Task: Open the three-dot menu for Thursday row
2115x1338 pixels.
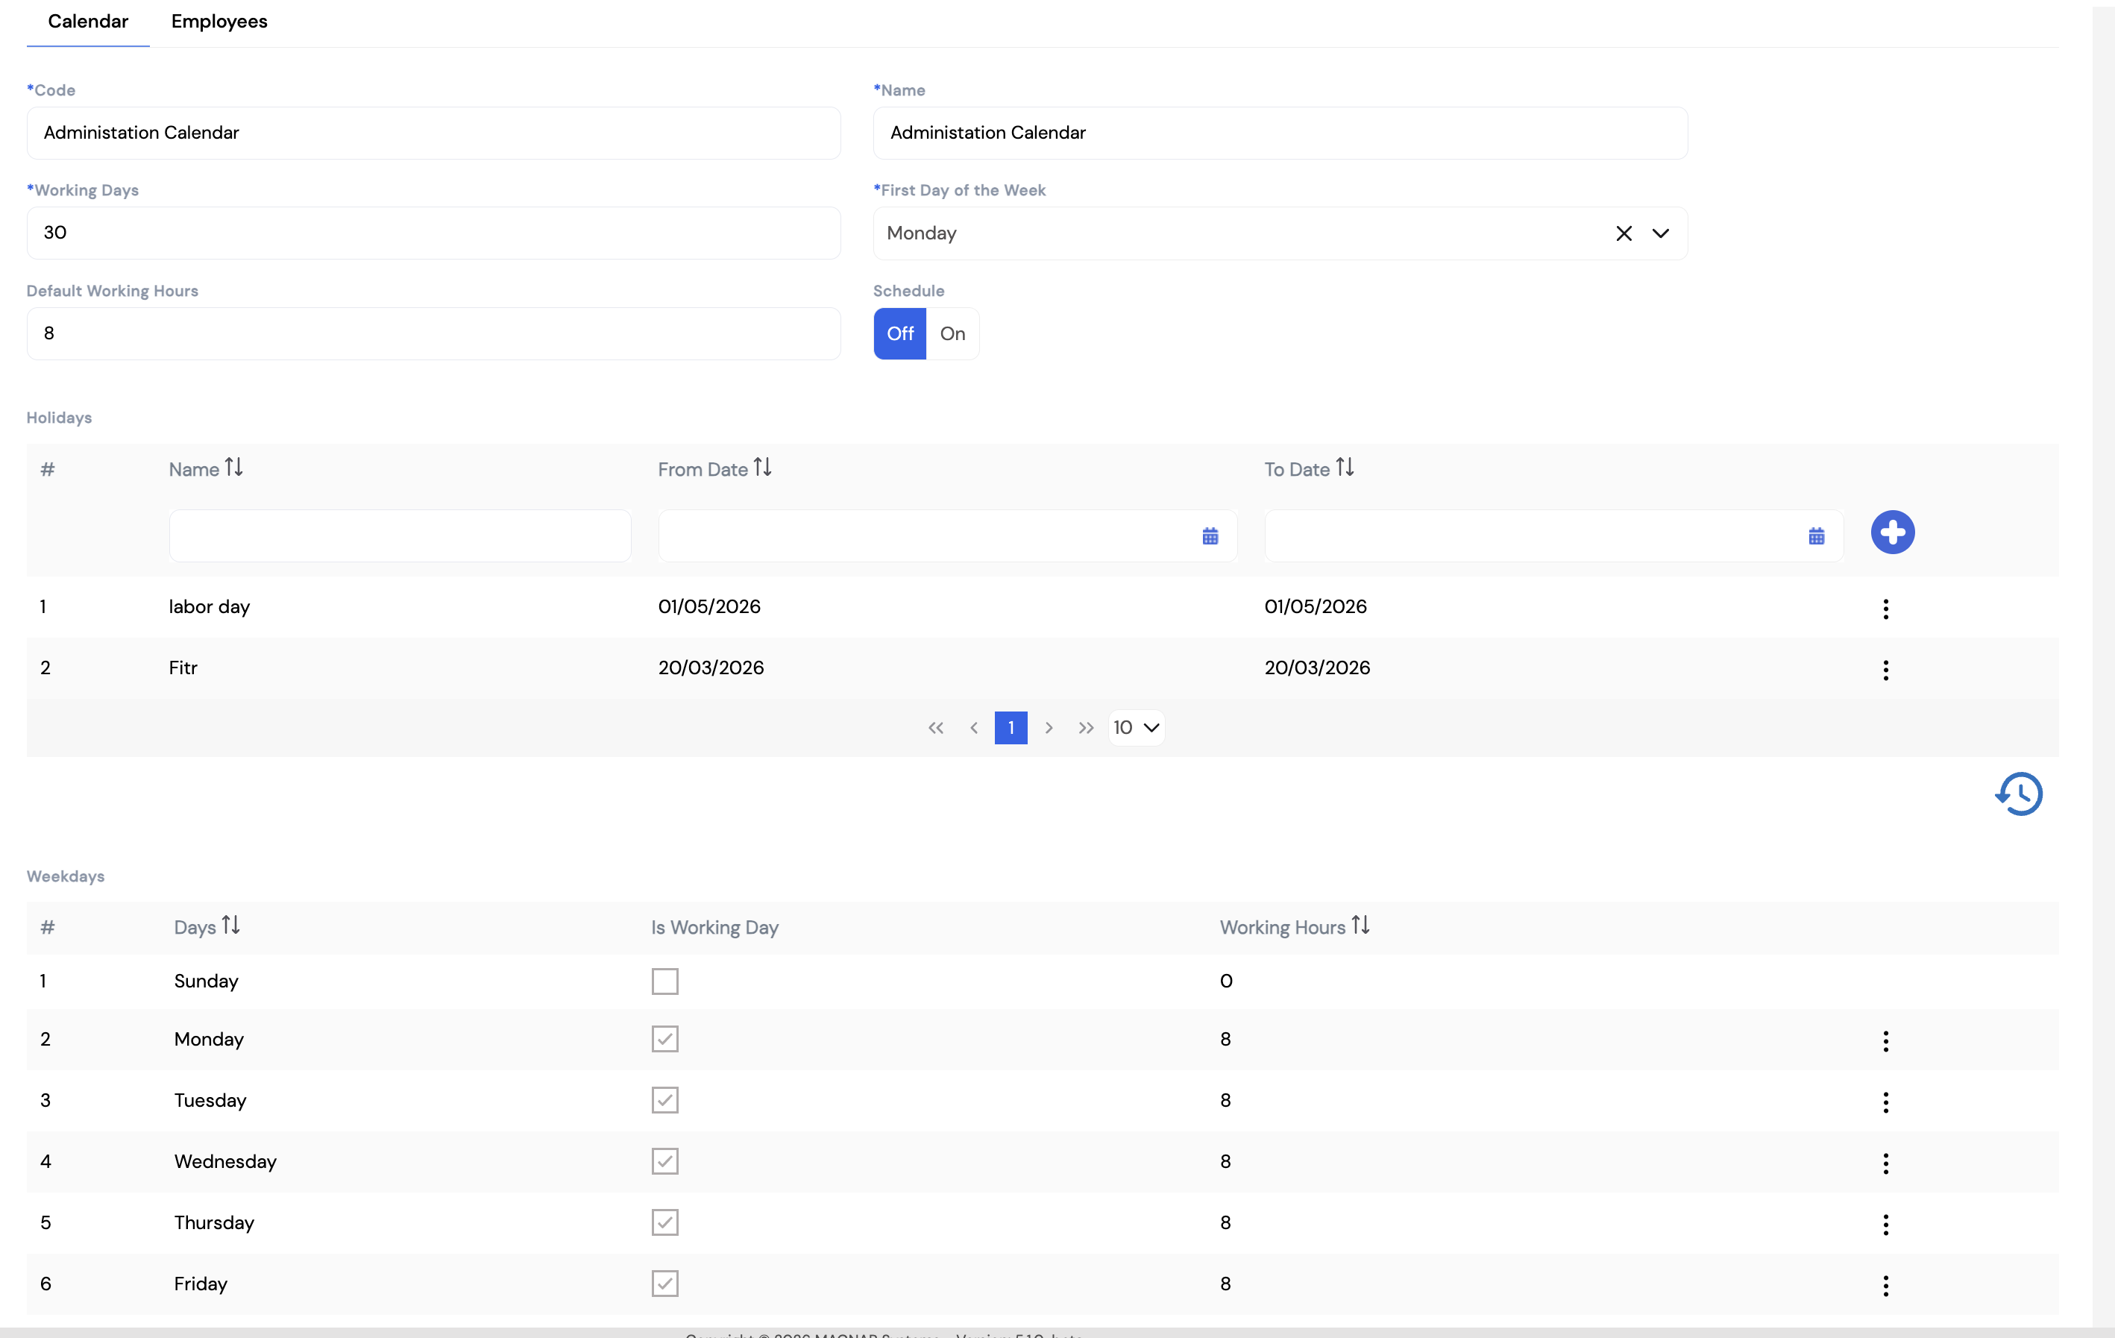Action: click(x=1885, y=1225)
